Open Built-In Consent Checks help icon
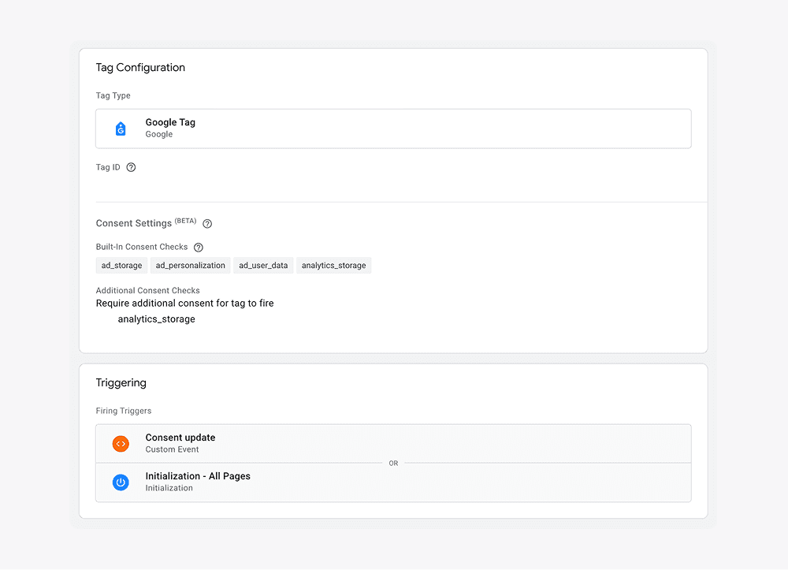The image size is (788, 570). point(198,247)
